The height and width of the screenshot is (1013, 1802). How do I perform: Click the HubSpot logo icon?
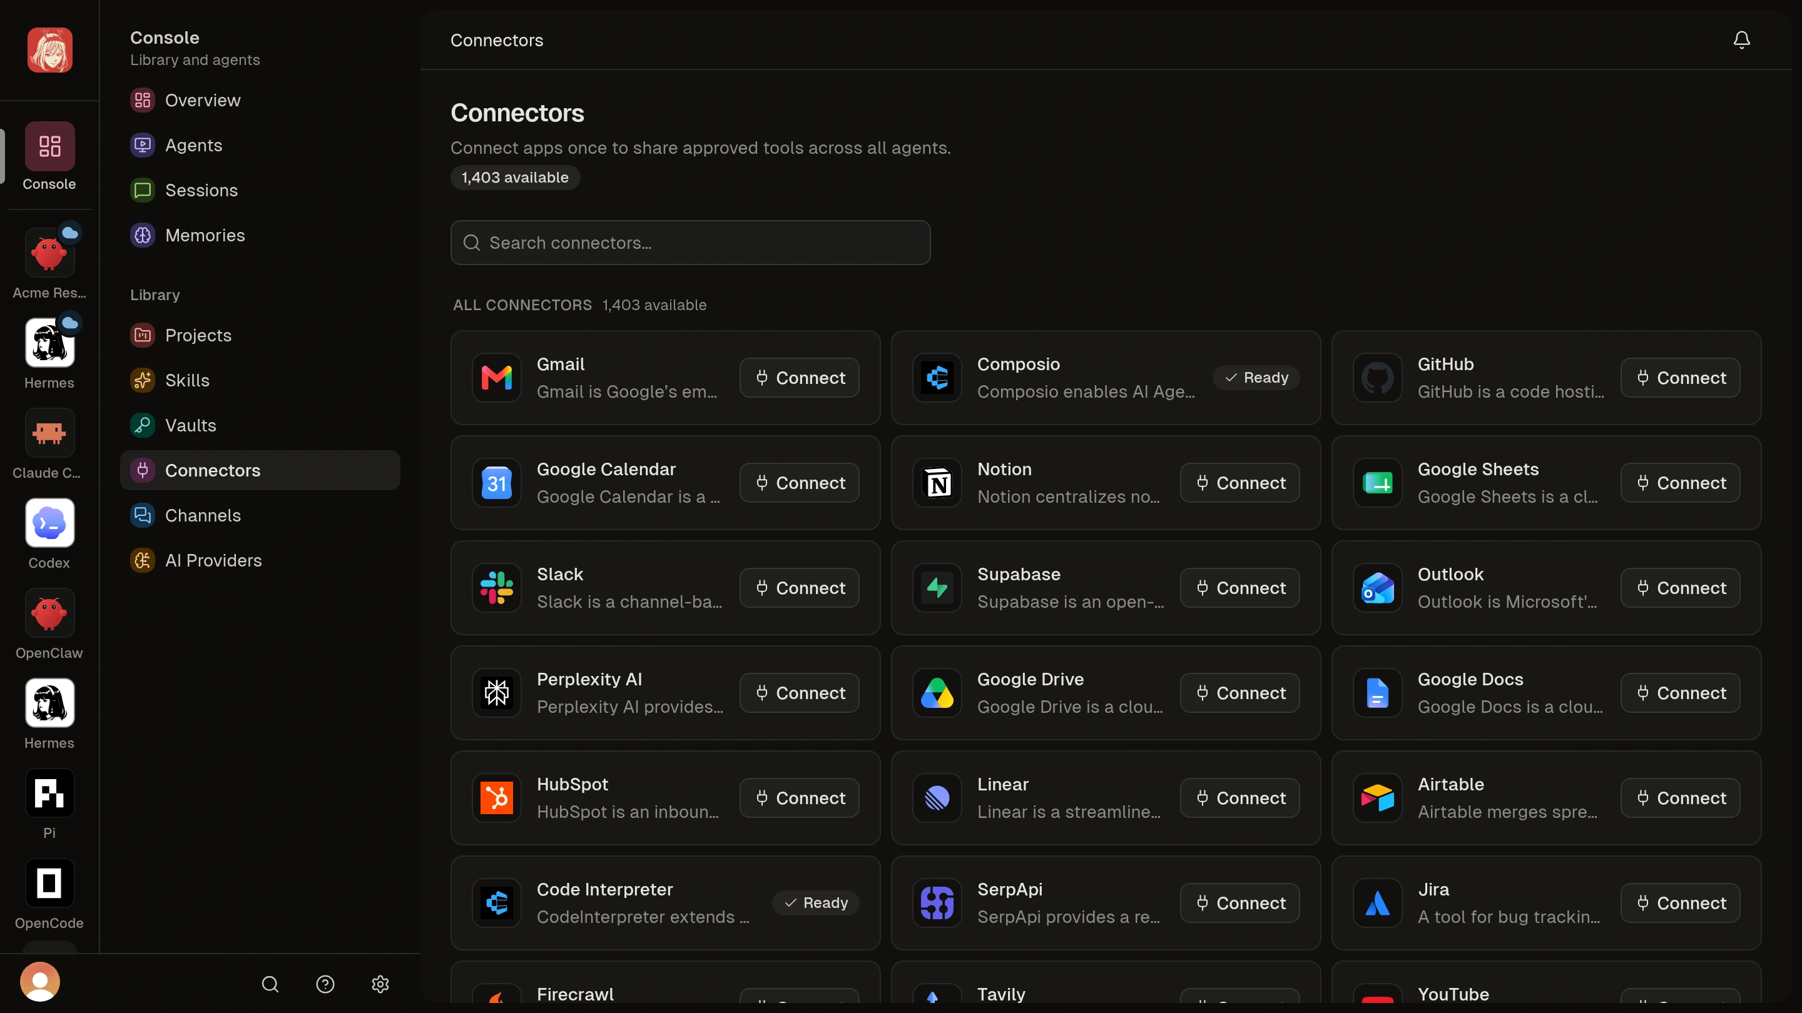497,798
